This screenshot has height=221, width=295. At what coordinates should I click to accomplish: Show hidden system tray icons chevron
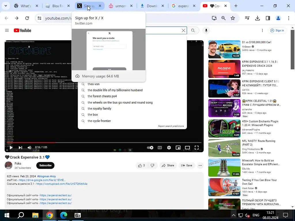[233, 215]
